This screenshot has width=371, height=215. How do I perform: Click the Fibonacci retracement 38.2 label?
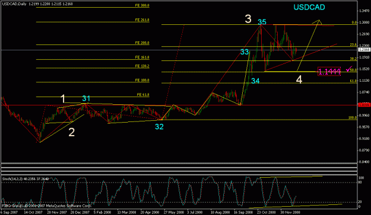tap(354, 59)
